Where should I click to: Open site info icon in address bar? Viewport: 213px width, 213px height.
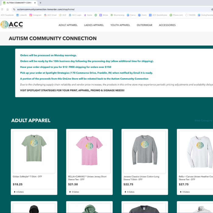pyautogui.click(x=14, y=9)
